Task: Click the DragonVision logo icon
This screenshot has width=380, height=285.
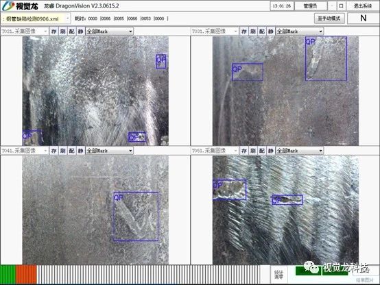Action: click(8, 6)
